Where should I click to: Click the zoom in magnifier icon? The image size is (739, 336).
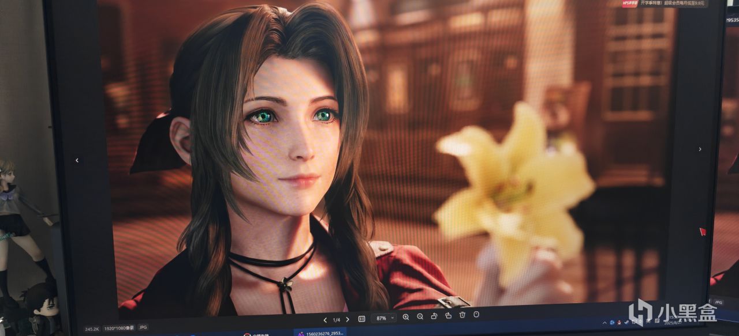click(x=406, y=316)
